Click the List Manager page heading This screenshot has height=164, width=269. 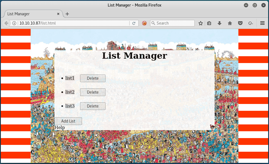click(134, 56)
